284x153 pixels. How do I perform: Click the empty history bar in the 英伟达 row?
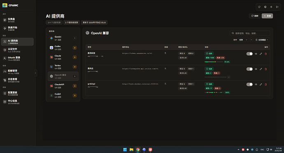point(216,77)
